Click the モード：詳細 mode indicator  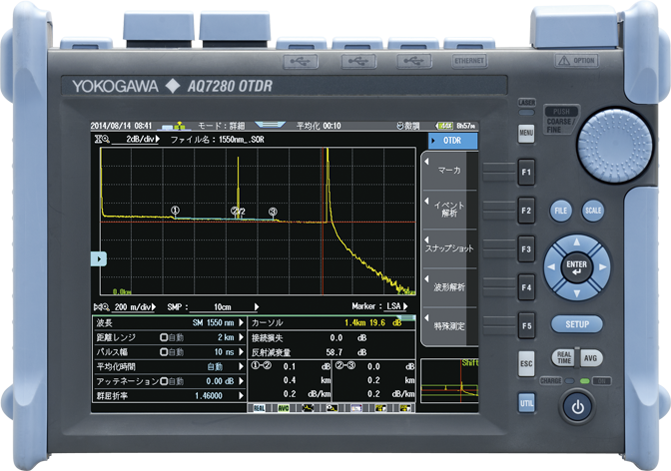pyautogui.click(x=221, y=126)
